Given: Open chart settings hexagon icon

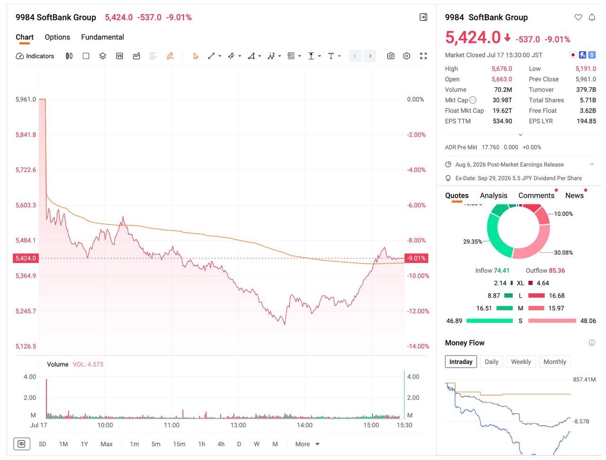Looking at the screenshot, I should click(x=407, y=56).
